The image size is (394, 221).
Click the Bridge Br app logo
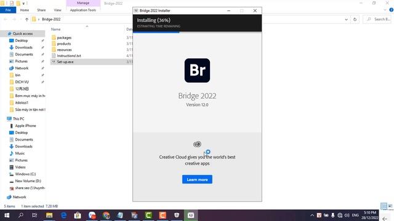(197, 71)
